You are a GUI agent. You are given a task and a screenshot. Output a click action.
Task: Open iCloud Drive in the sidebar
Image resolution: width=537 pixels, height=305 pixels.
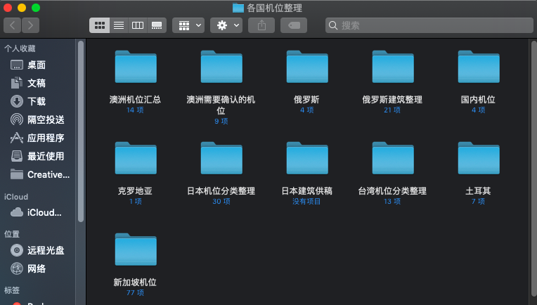pos(44,212)
